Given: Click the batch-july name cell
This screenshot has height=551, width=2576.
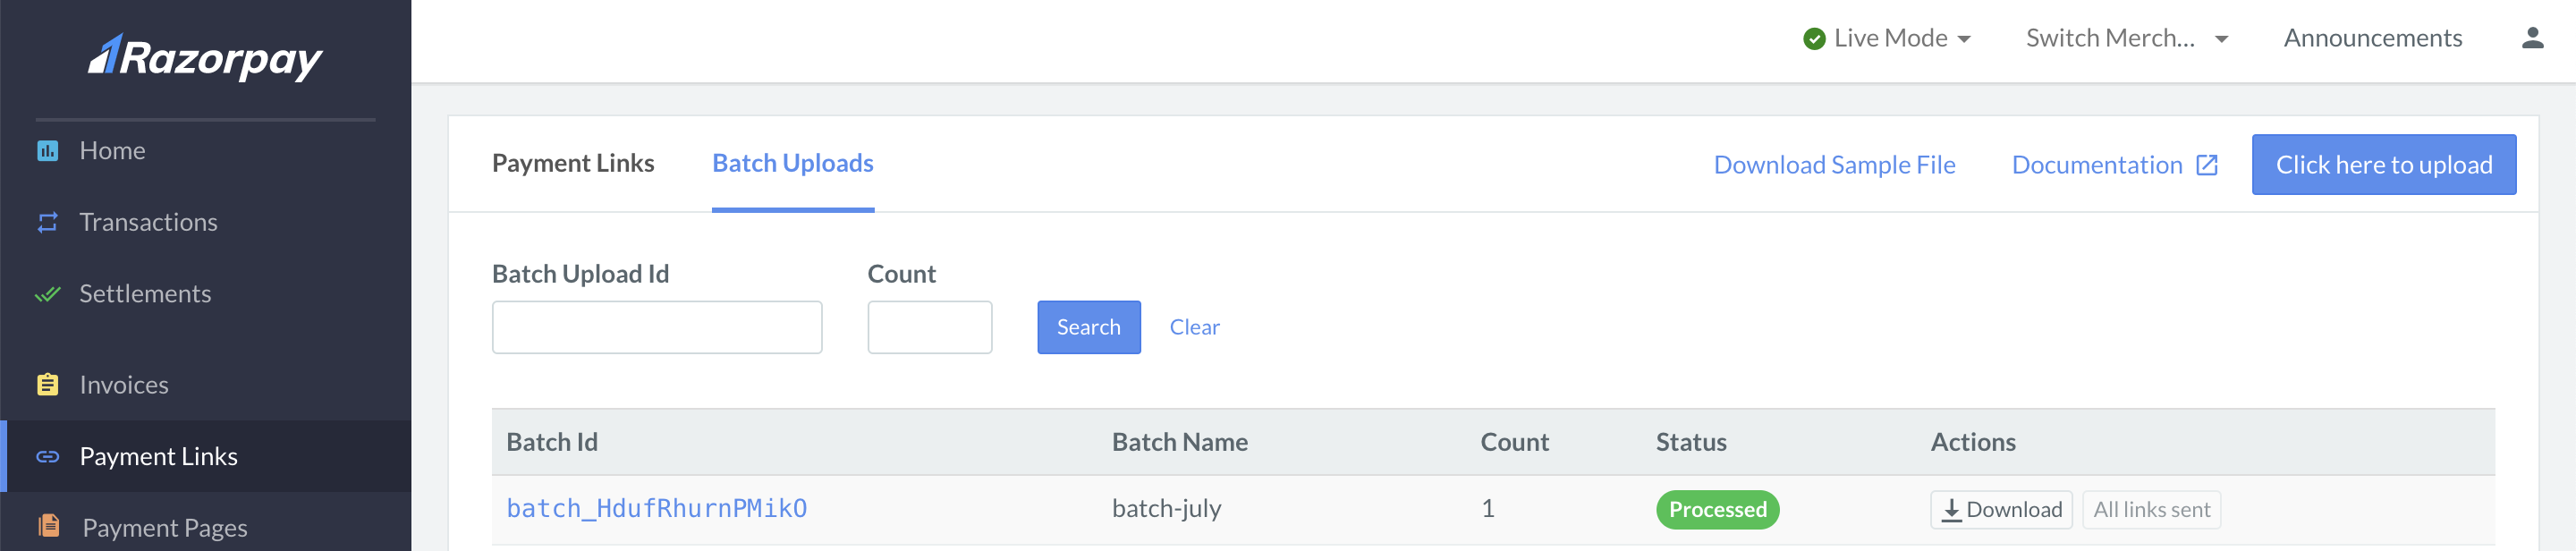Looking at the screenshot, I should [1166, 509].
